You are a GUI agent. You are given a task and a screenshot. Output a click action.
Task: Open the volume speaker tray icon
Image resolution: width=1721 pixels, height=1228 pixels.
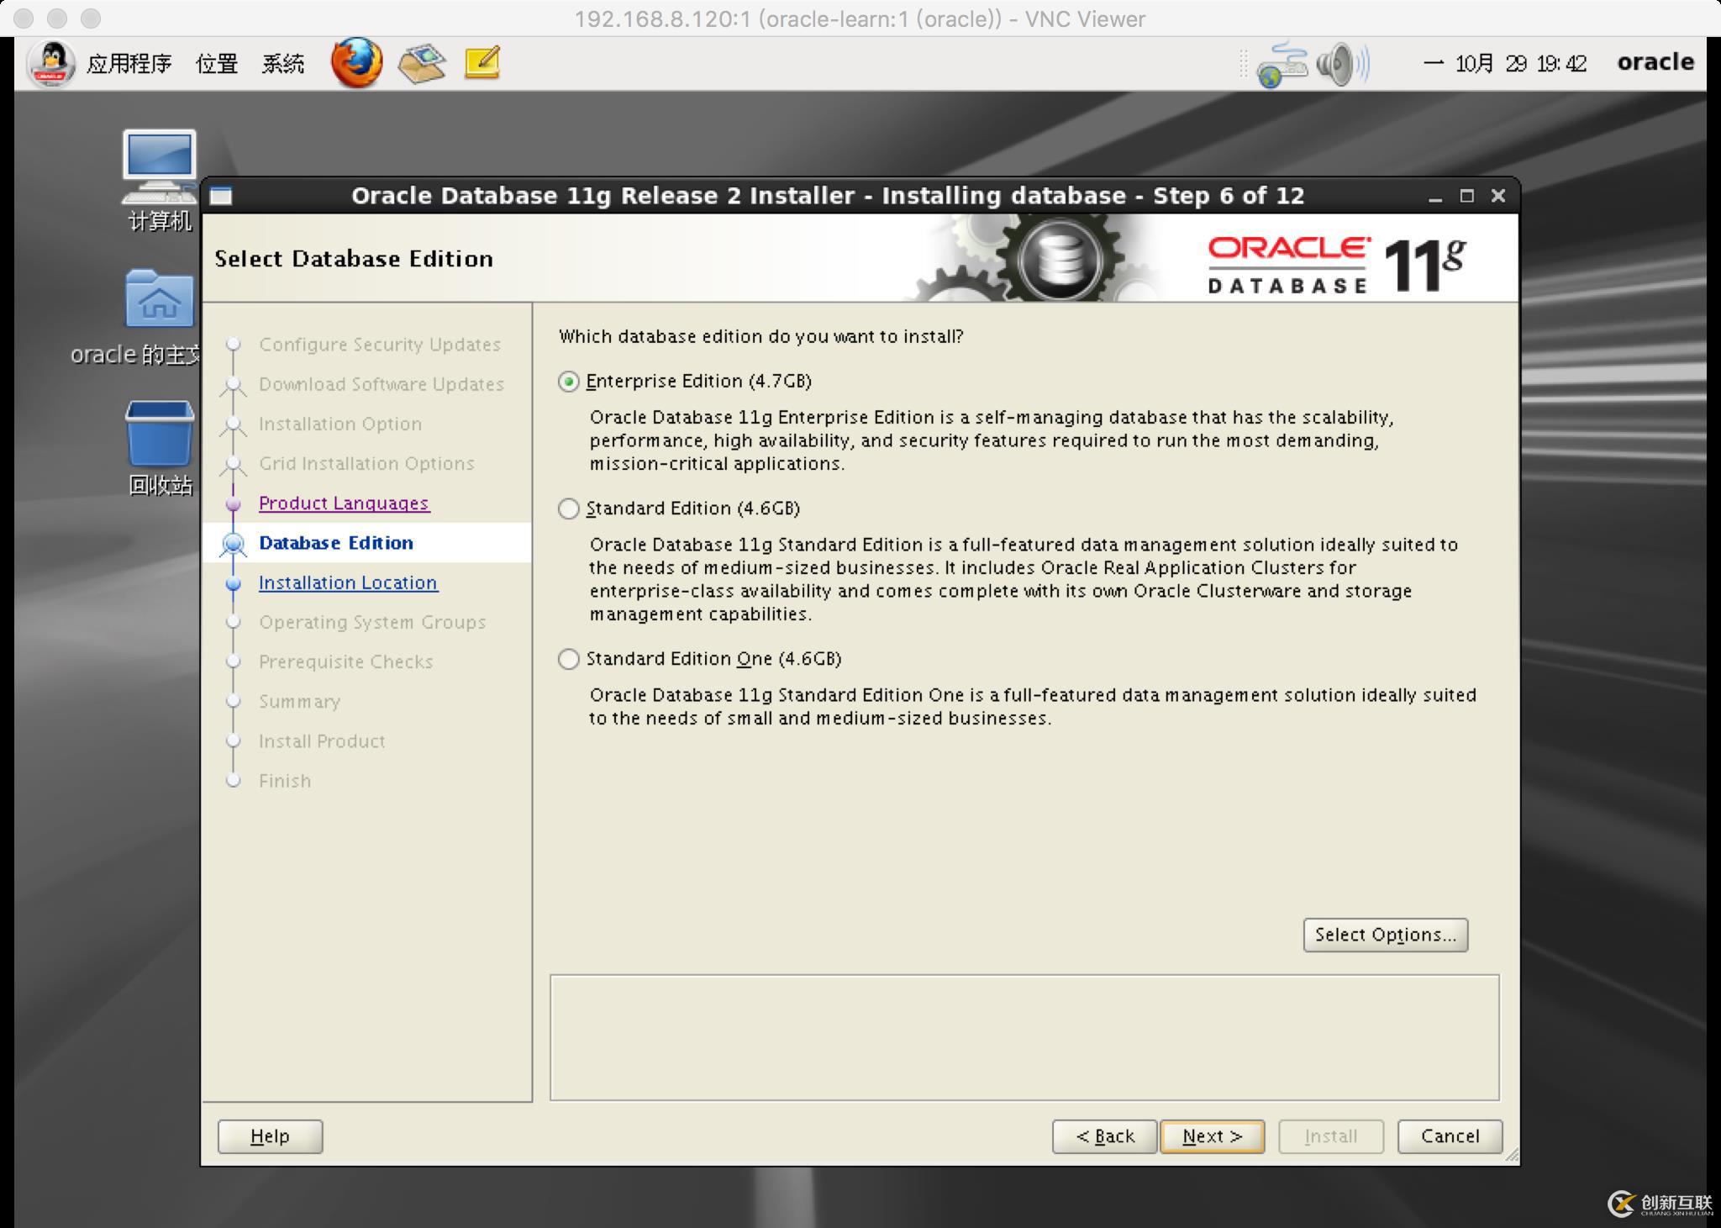[1342, 64]
